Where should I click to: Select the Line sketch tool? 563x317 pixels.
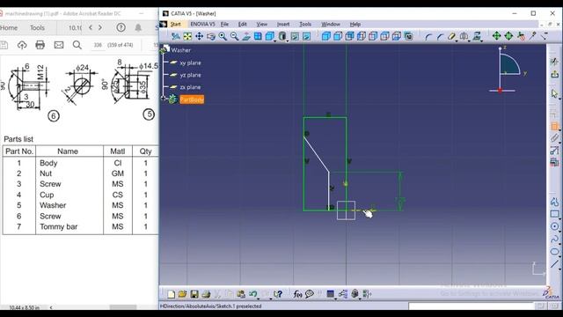pos(554,264)
